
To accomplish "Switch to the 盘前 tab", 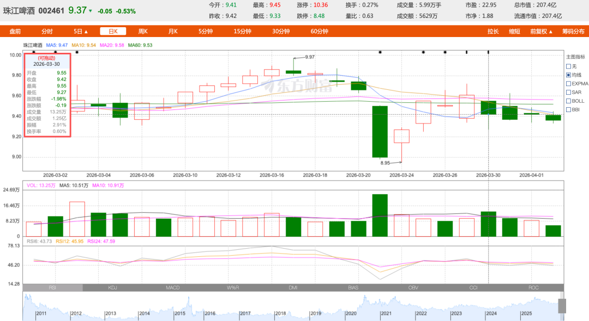I will coord(15,32).
